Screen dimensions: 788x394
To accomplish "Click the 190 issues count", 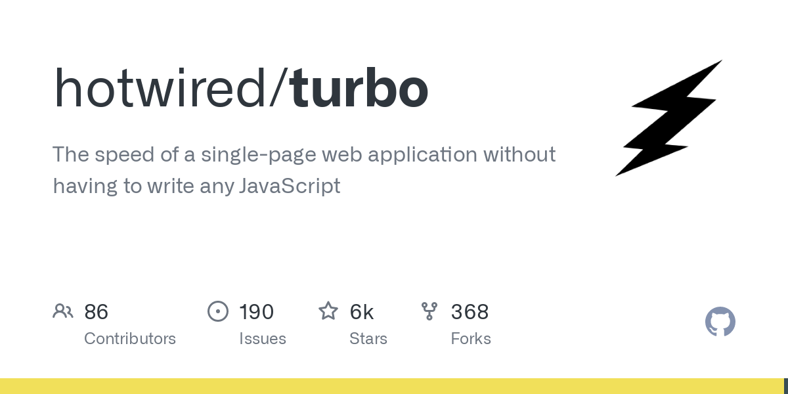I will (x=257, y=312).
